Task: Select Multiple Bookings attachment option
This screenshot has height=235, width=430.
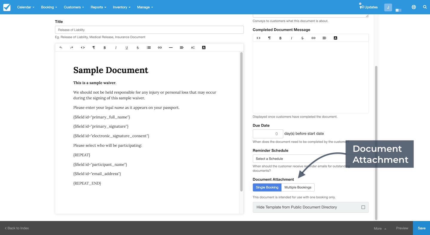Action: pyautogui.click(x=298, y=187)
